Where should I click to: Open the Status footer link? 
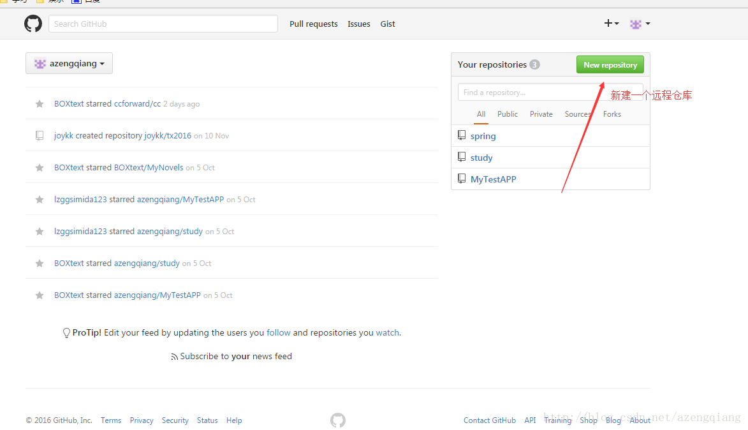(x=207, y=420)
